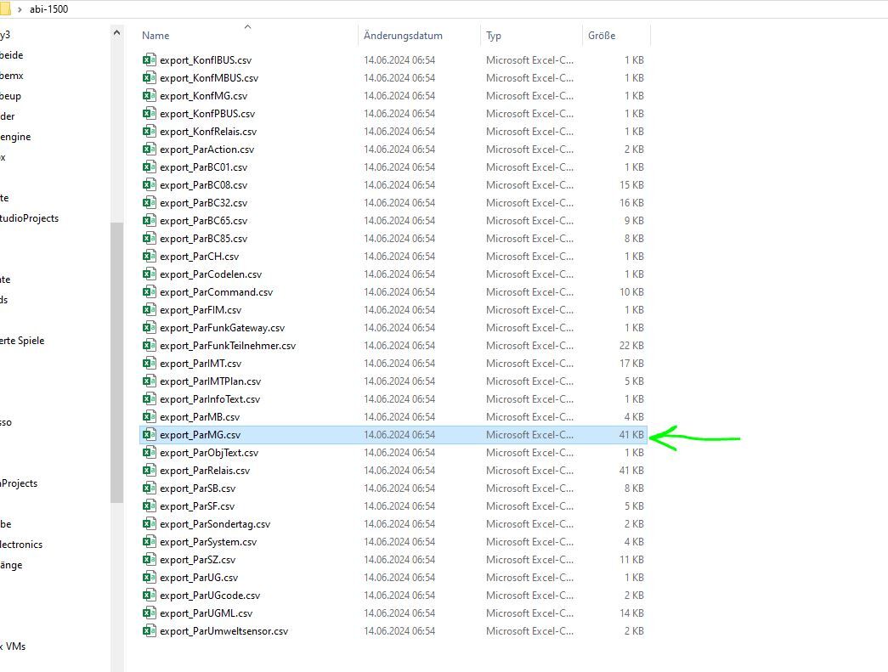888x672 pixels.
Task: Click the Excel icon of export_ParFunkTeilnehmer.csv
Action: (x=149, y=345)
